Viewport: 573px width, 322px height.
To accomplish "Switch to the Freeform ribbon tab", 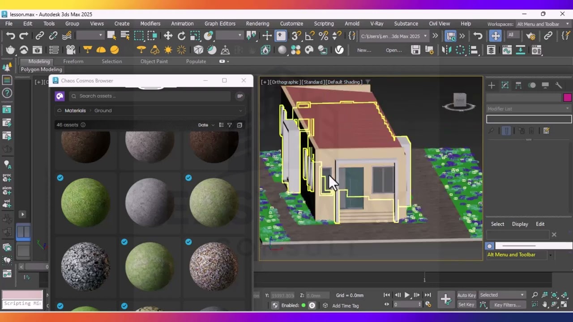I will tap(73, 61).
